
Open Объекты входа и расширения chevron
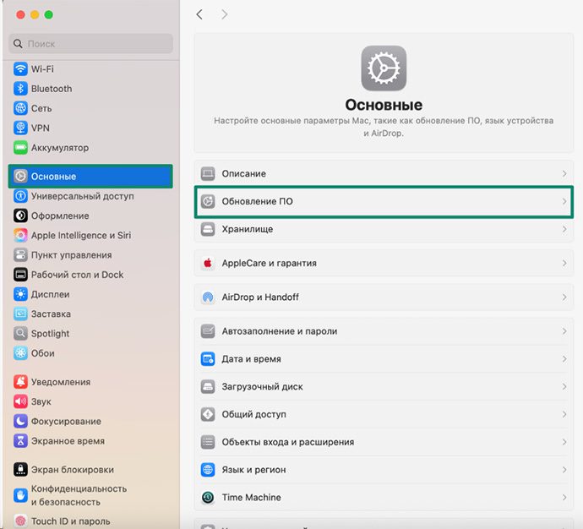564,442
